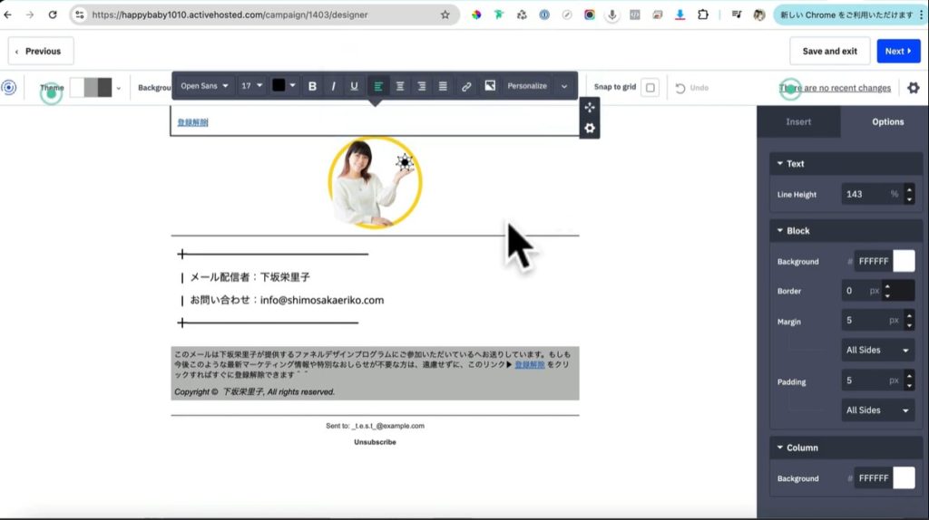Click the move handle on block
Image resolution: width=929 pixels, height=520 pixels.
(590, 107)
